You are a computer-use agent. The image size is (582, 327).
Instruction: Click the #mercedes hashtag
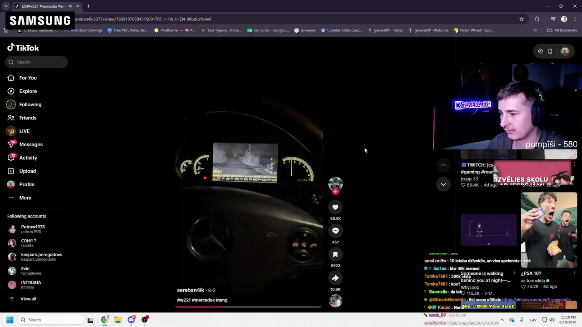203,300
